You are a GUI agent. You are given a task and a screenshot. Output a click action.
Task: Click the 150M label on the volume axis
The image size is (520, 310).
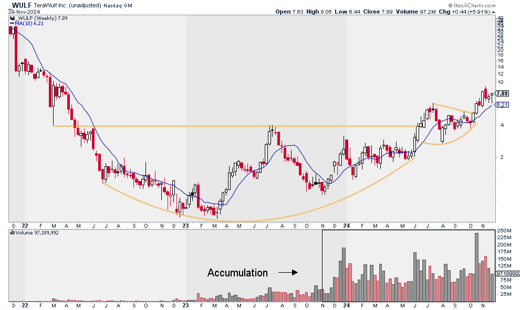pos(504,259)
